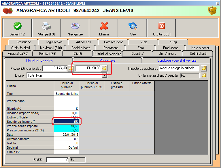Click the empty Prezzo base cell
The image size is (221, 168).
click(x=67, y=101)
